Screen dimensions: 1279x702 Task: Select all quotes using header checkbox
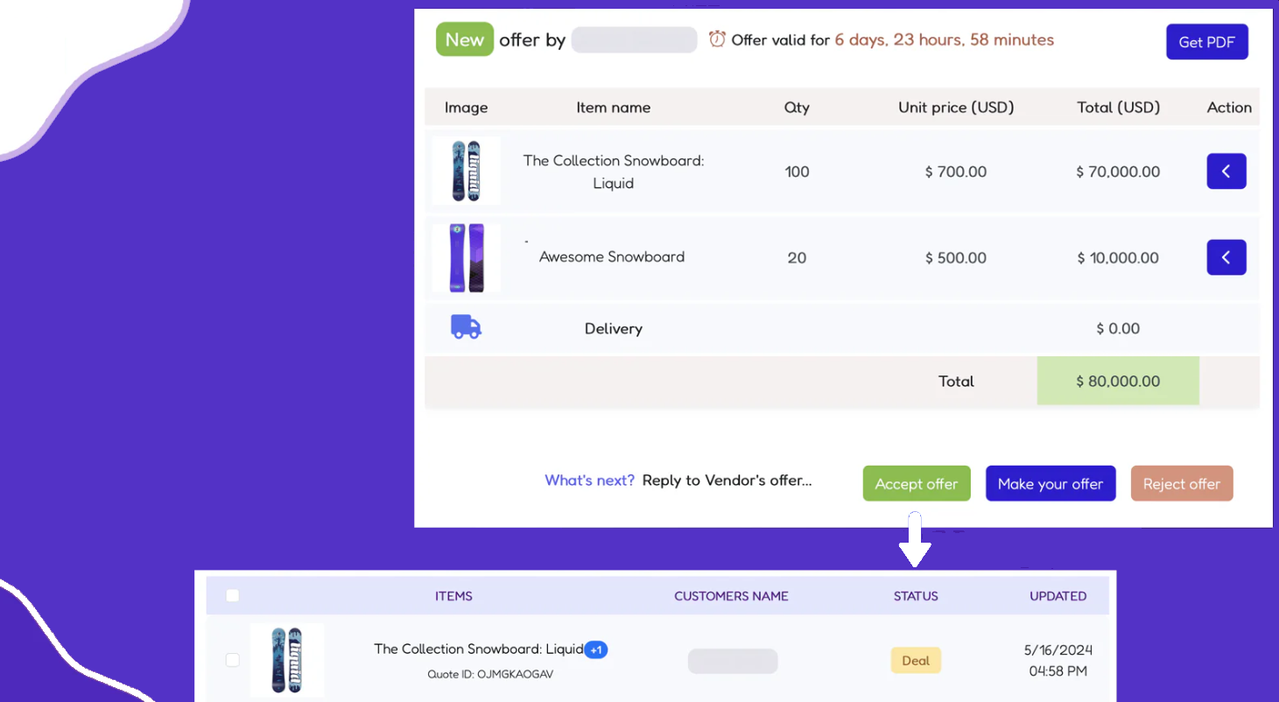(233, 596)
